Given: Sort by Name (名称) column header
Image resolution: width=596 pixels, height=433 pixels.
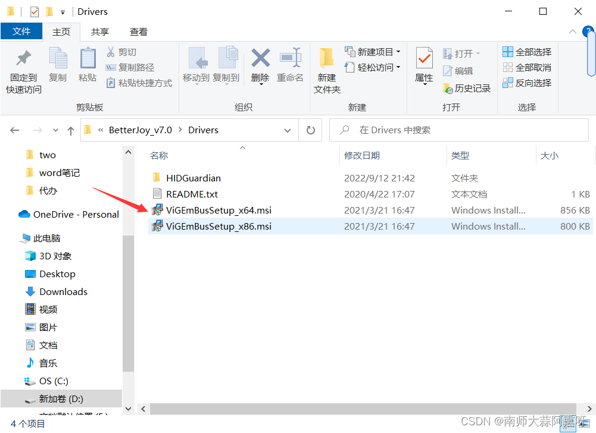Looking at the screenshot, I should coord(159,155).
